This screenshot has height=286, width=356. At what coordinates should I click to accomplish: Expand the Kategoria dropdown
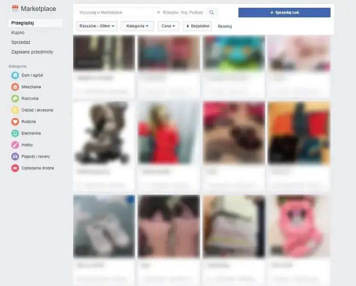137,26
